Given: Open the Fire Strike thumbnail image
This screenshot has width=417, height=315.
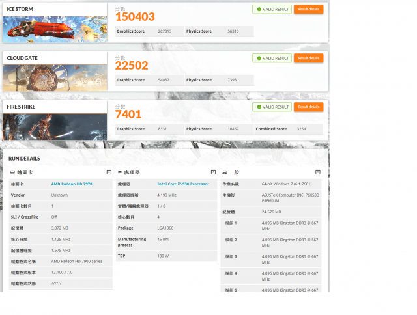Looking at the screenshot, I should 55,127.
